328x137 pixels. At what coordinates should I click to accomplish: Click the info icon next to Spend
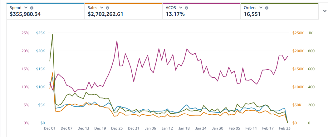pos(32,8)
